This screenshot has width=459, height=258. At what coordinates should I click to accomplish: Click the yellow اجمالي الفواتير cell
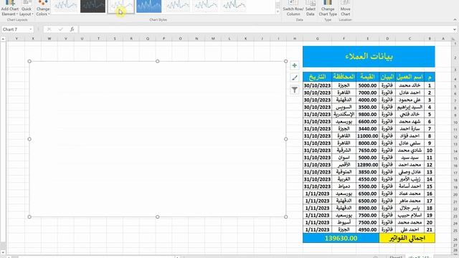[407, 238]
